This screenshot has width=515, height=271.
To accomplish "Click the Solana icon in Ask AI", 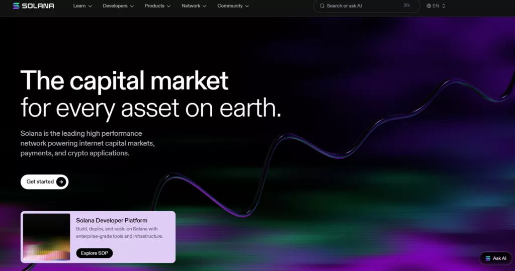I will click(488, 258).
